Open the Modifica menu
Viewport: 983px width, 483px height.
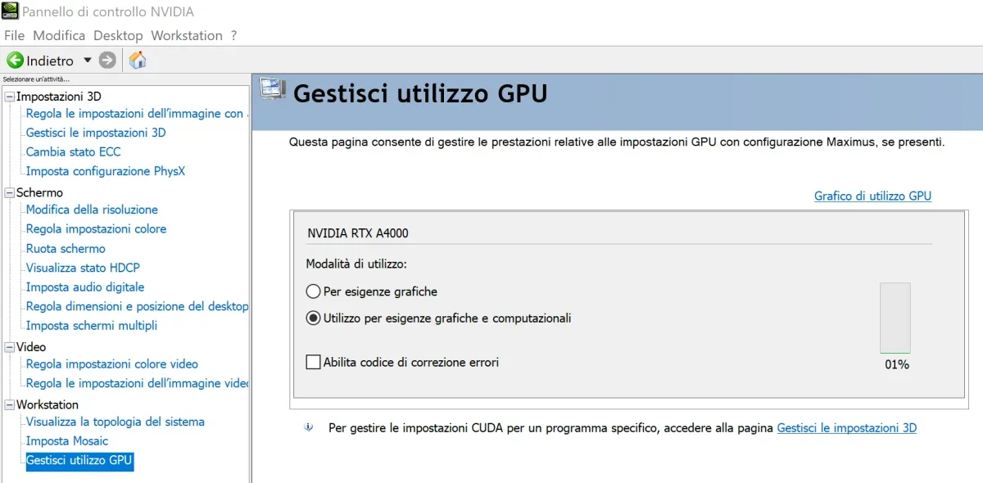pyautogui.click(x=59, y=35)
